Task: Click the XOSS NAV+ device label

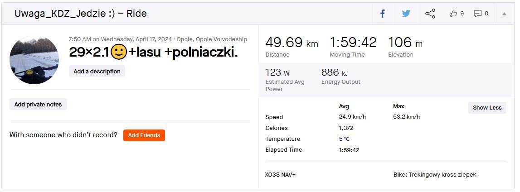Action: (280, 175)
